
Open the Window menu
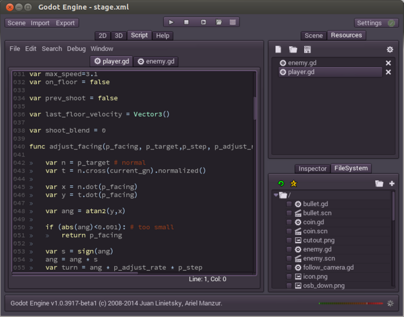(x=102, y=49)
